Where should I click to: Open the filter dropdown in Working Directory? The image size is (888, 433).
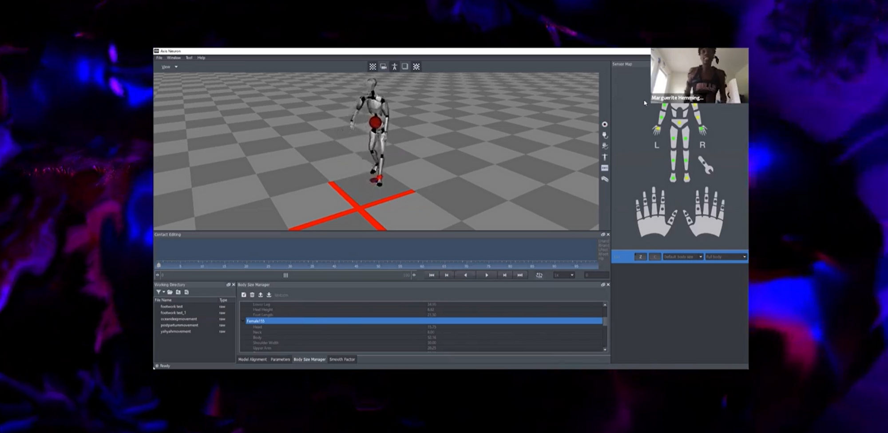coord(160,292)
